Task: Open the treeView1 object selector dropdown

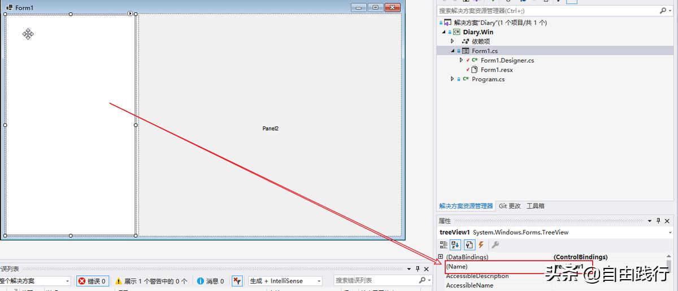Action: [x=670, y=232]
